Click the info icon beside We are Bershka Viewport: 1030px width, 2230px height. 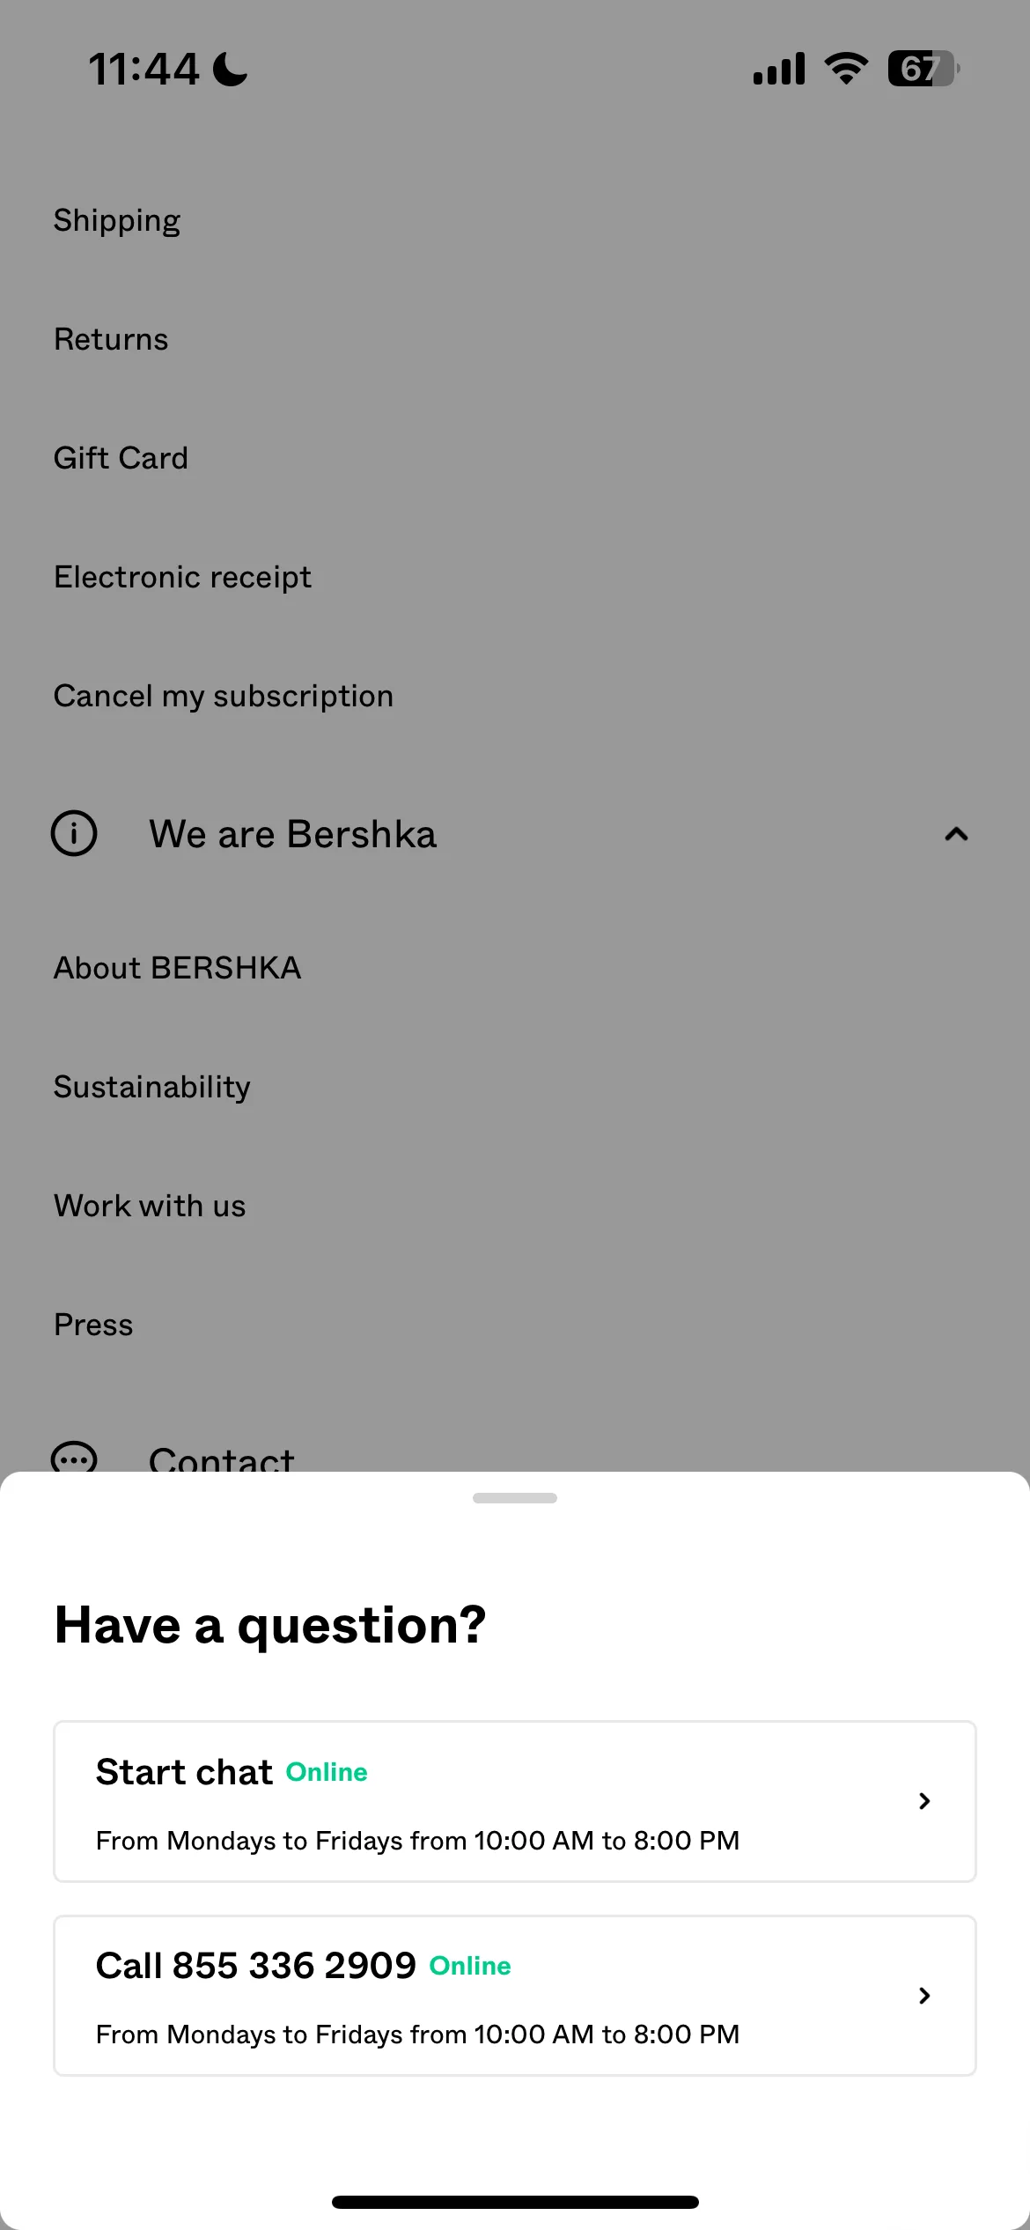click(74, 833)
